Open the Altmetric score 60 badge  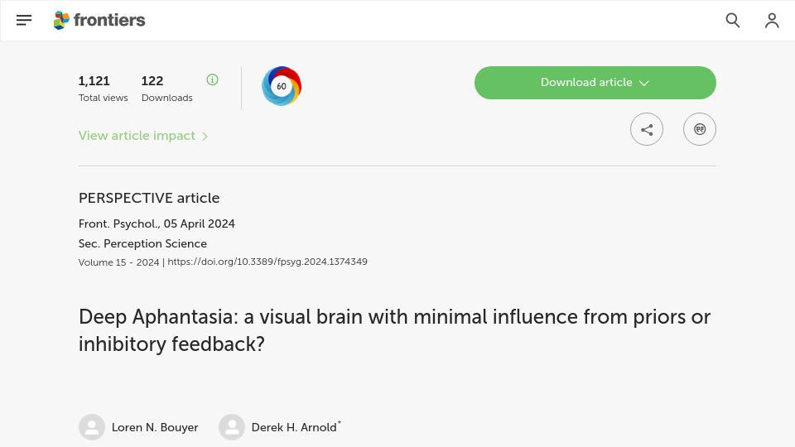click(x=282, y=86)
